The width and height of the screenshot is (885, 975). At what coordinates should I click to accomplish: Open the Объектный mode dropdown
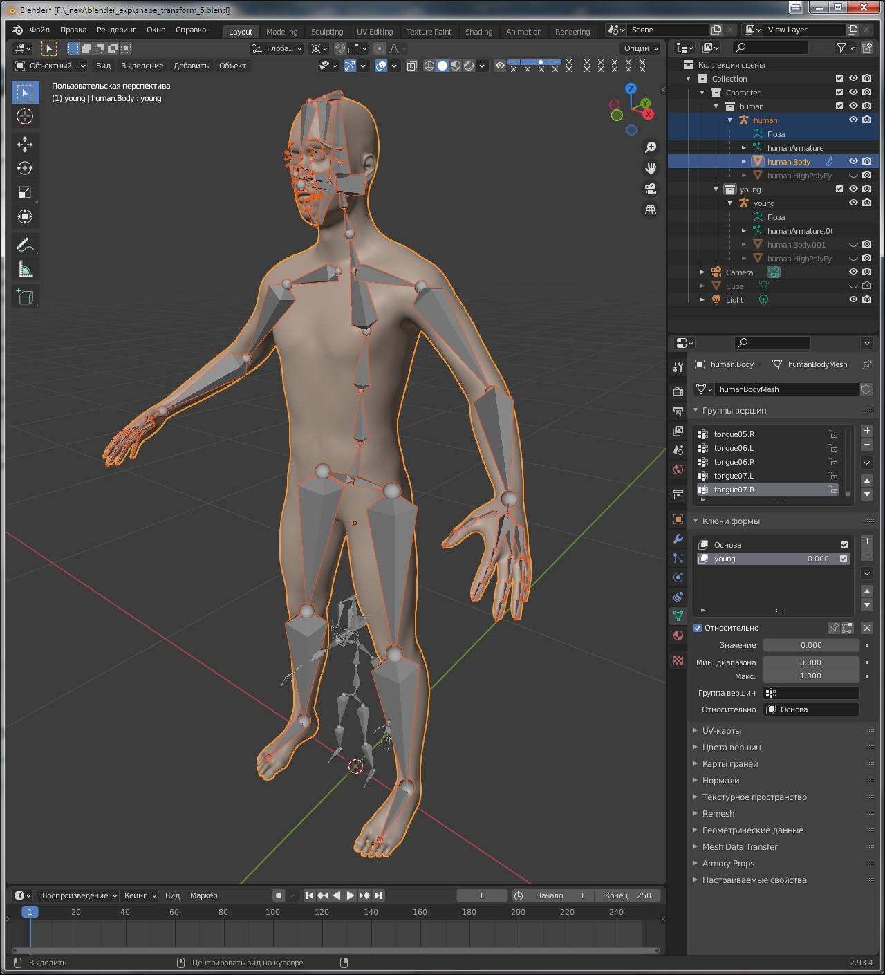tap(50, 66)
